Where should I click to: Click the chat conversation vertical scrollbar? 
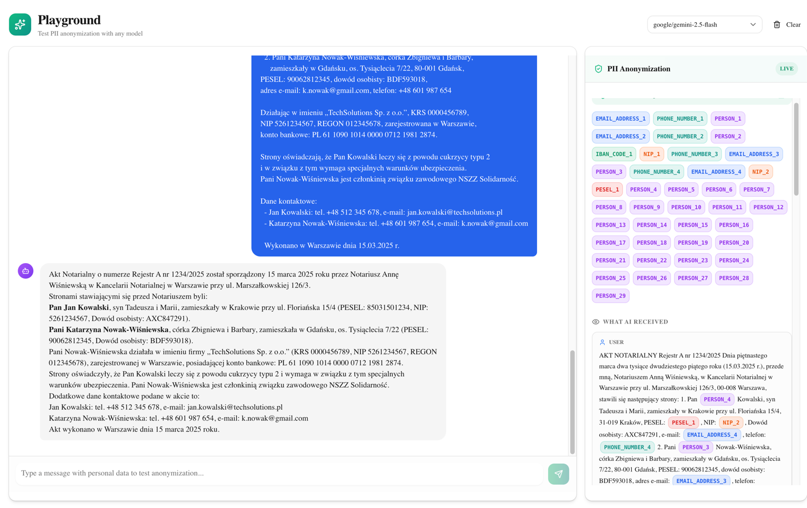572,401
